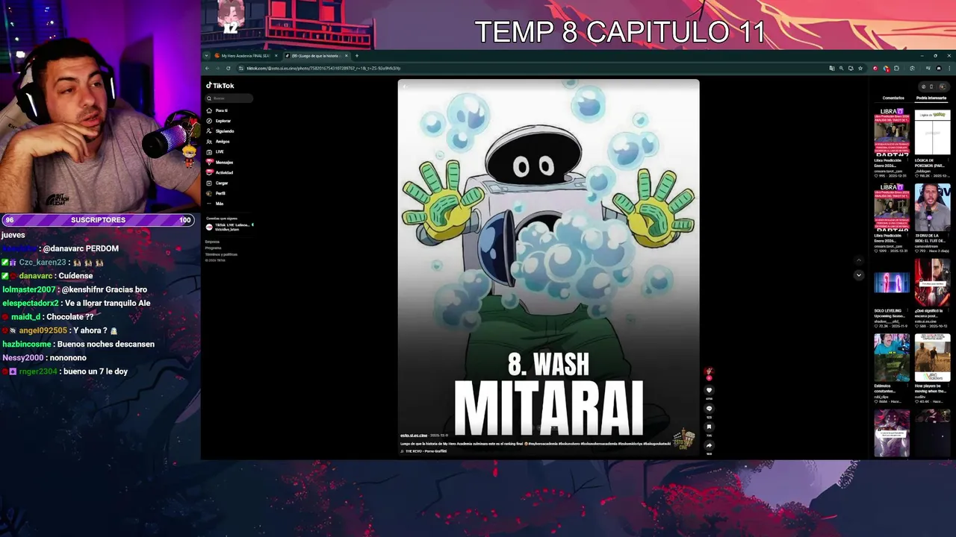Click Términos y políticas footer link
Image resolution: width=956 pixels, height=537 pixels.
coord(221,254)
